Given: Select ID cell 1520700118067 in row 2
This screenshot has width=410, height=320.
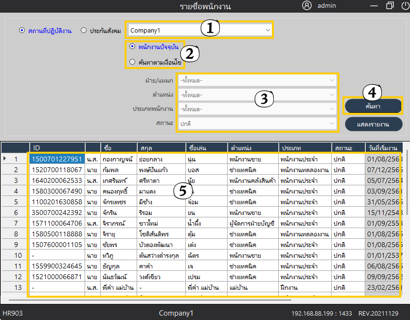Looking at the screenshot, I should (57, 169).
